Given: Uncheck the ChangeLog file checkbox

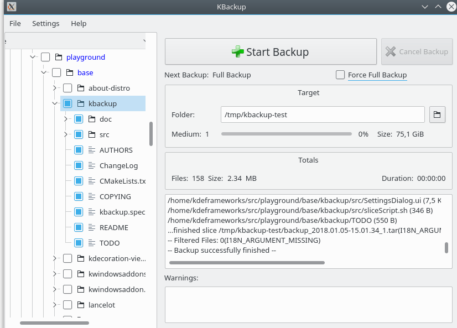Looking at the screenshot, I should pos(79,165).
